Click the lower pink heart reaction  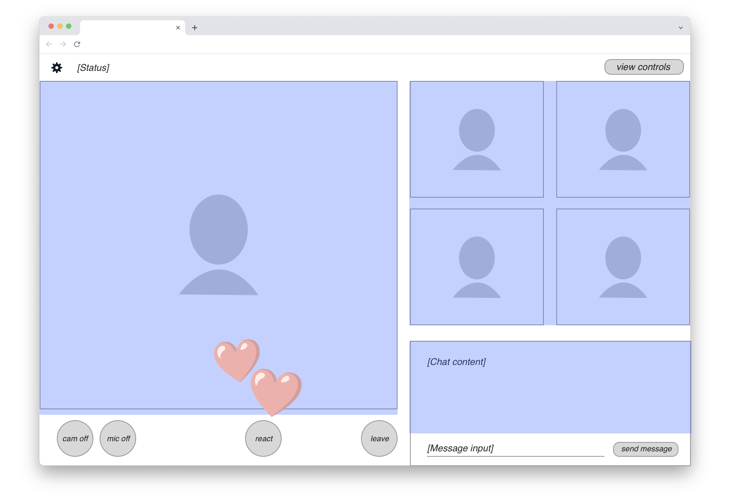coord(276,392)
